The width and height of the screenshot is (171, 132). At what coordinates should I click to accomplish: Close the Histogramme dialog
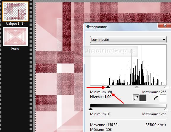point(165,25)
